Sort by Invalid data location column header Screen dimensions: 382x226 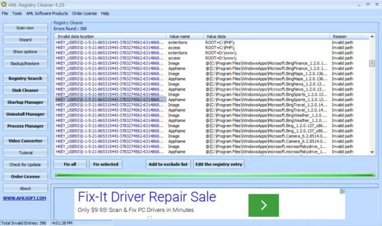coord(110,37)
